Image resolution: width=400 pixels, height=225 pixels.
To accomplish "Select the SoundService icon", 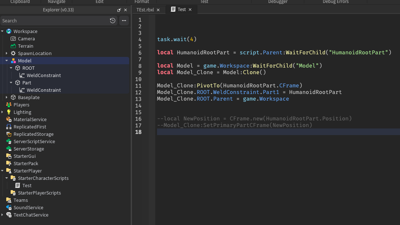I will tap(8, 207).
